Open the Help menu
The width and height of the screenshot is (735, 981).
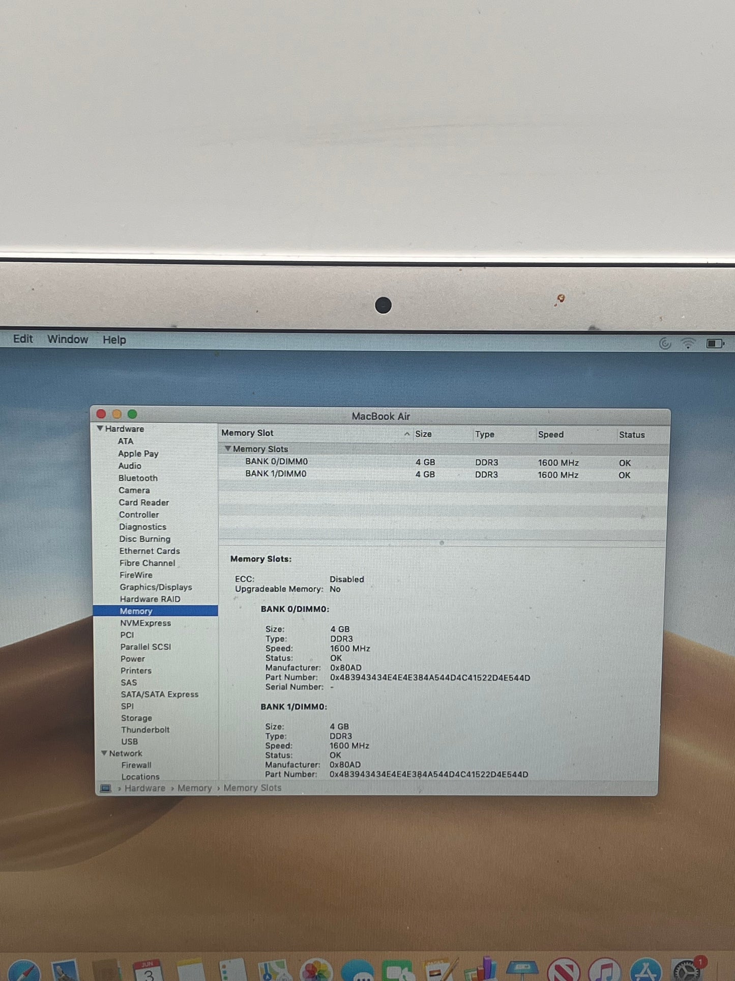(x=114, y=340)
